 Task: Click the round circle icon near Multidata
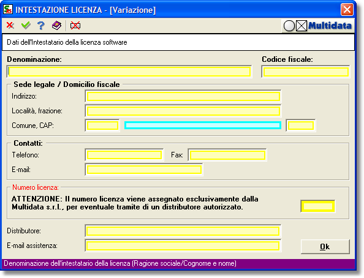pyautogui.click(x=289, y=26)
